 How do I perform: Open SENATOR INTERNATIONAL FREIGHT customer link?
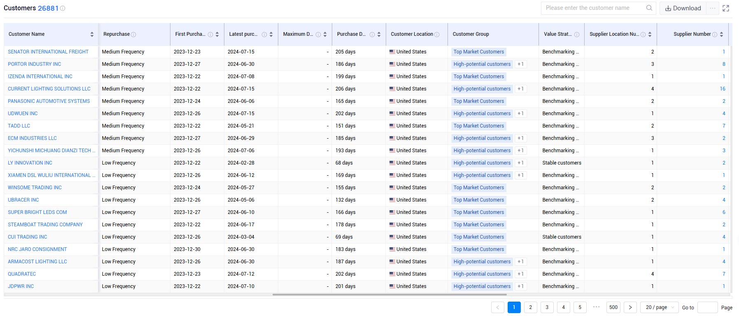click(x=48, y=52)
